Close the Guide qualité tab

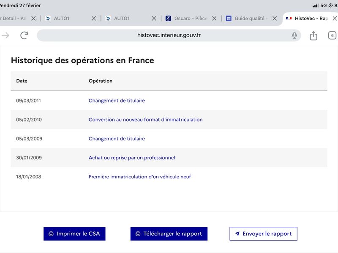(x=275, y=19)
